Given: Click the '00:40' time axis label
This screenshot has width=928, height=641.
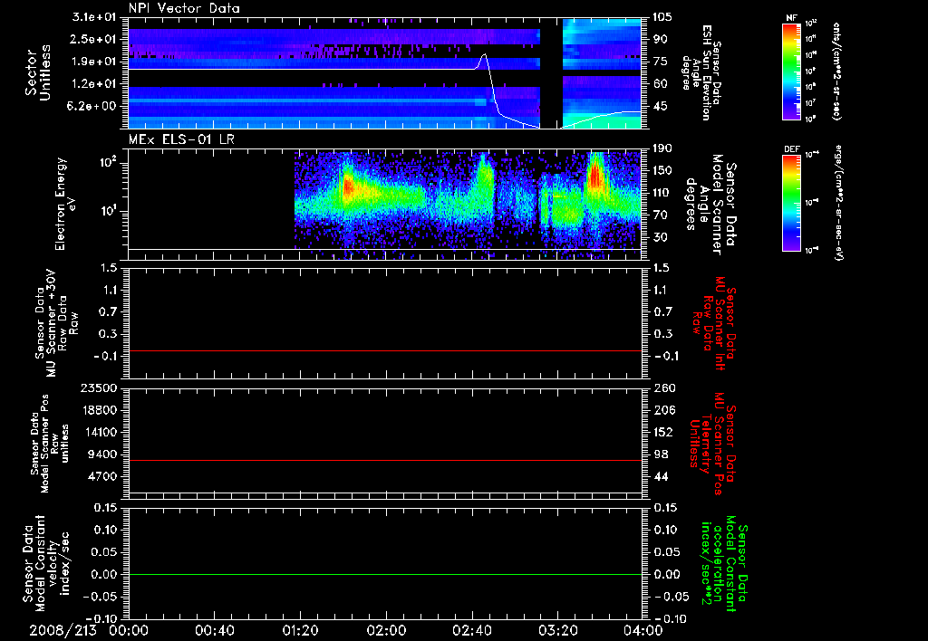Looking at the screenshot, I should (x=214, y=631).
